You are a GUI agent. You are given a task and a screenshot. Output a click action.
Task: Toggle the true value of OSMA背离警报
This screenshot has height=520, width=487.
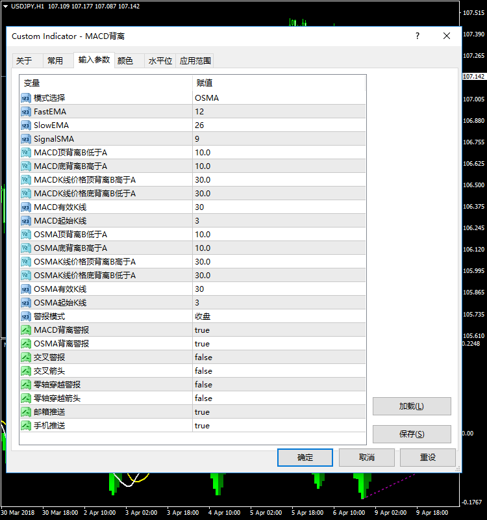[x=279, y=344]
